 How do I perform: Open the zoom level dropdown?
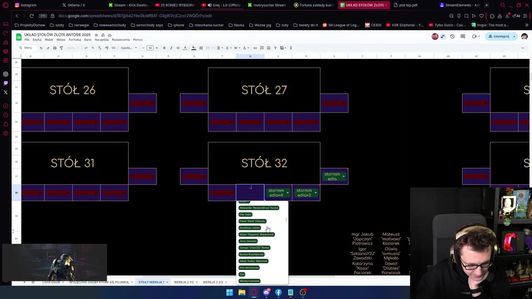pos(73,48)
